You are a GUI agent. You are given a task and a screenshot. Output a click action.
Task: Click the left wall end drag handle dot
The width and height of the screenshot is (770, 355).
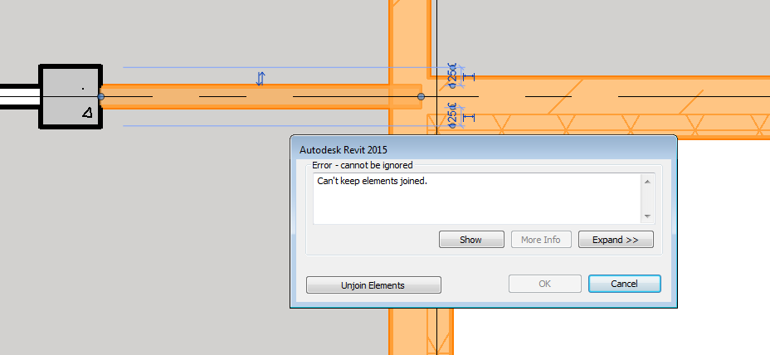pos(100,97)
